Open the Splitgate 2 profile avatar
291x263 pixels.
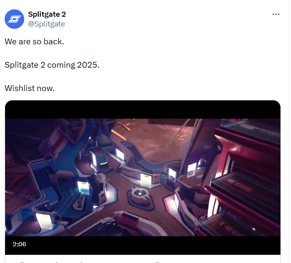point(14,19)
